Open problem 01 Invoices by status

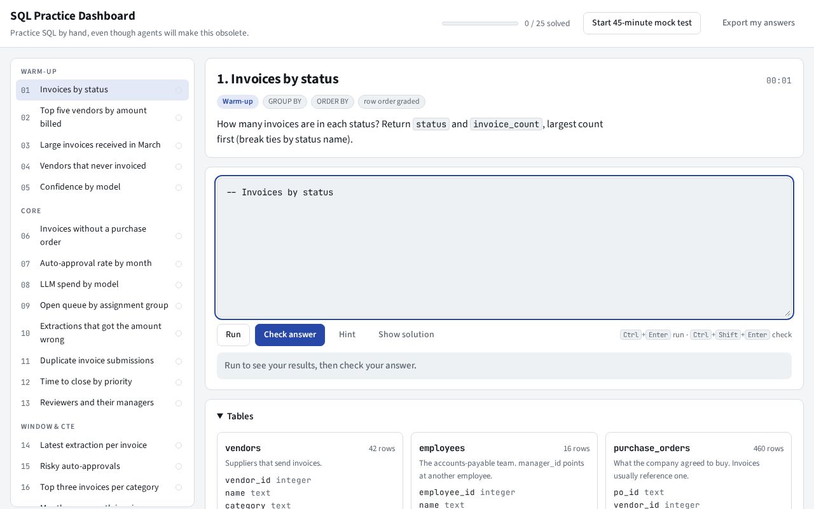(x=102, y=90)
